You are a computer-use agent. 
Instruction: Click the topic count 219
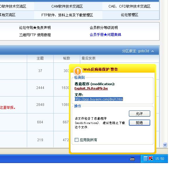point(40,140)
